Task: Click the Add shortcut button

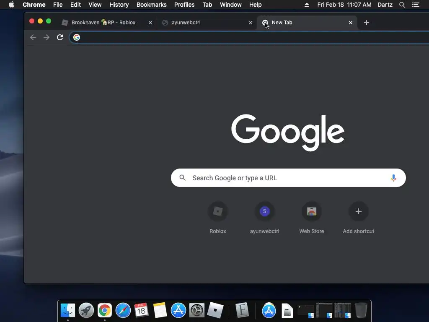Action: [x=359, y=218]
